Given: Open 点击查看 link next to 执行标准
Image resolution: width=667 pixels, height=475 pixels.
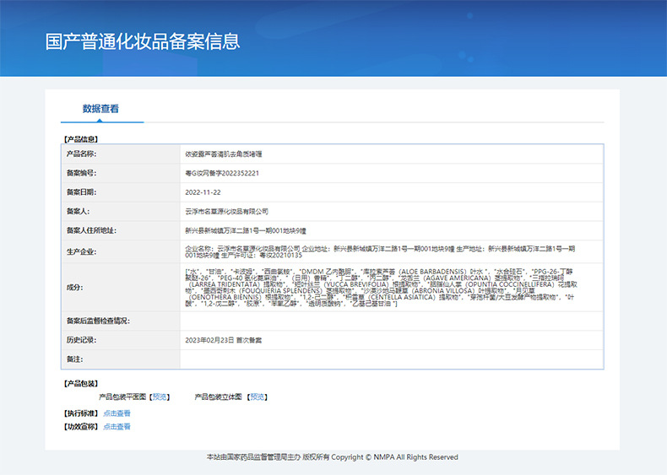Looking at the screenshot, I should pos(117,413).
